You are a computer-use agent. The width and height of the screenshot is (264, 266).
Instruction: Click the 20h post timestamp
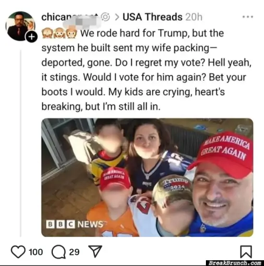[x=194, y=17]
